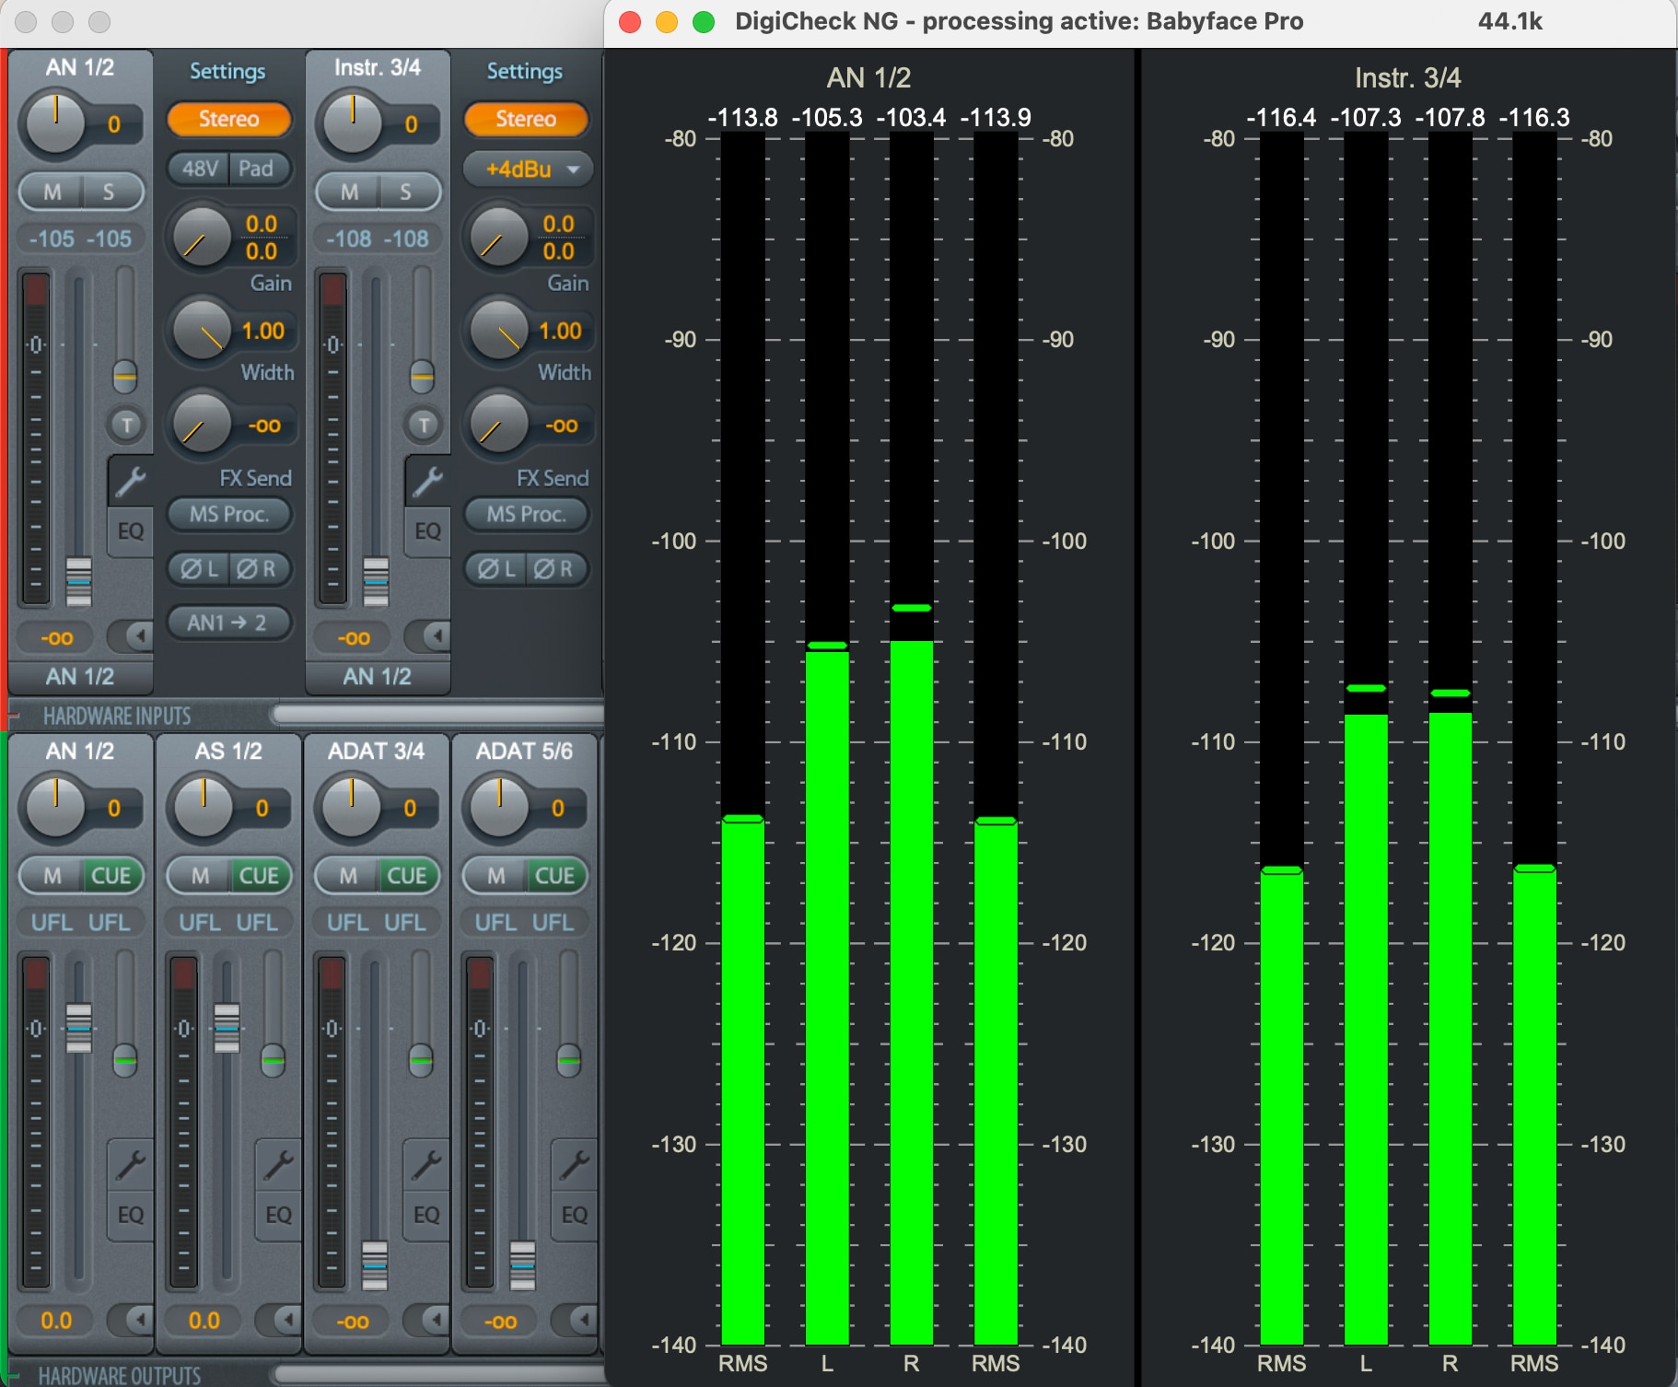This screenshot has height=1387, width=1678.
Task: Click small FX fader on Instr. 3/4
Action: 422,375
